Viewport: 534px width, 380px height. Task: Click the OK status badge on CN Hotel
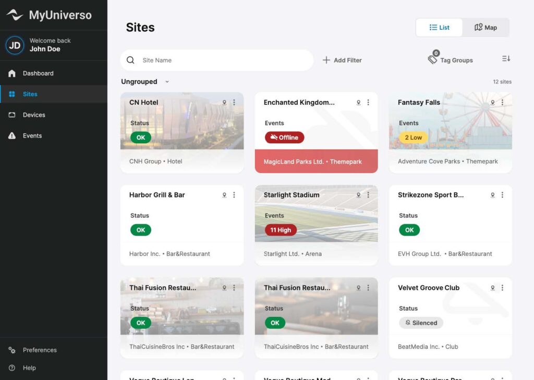pos(141,138)
